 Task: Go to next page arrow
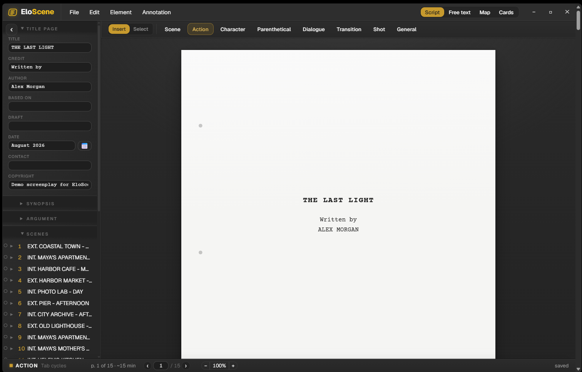click(186, 366)
